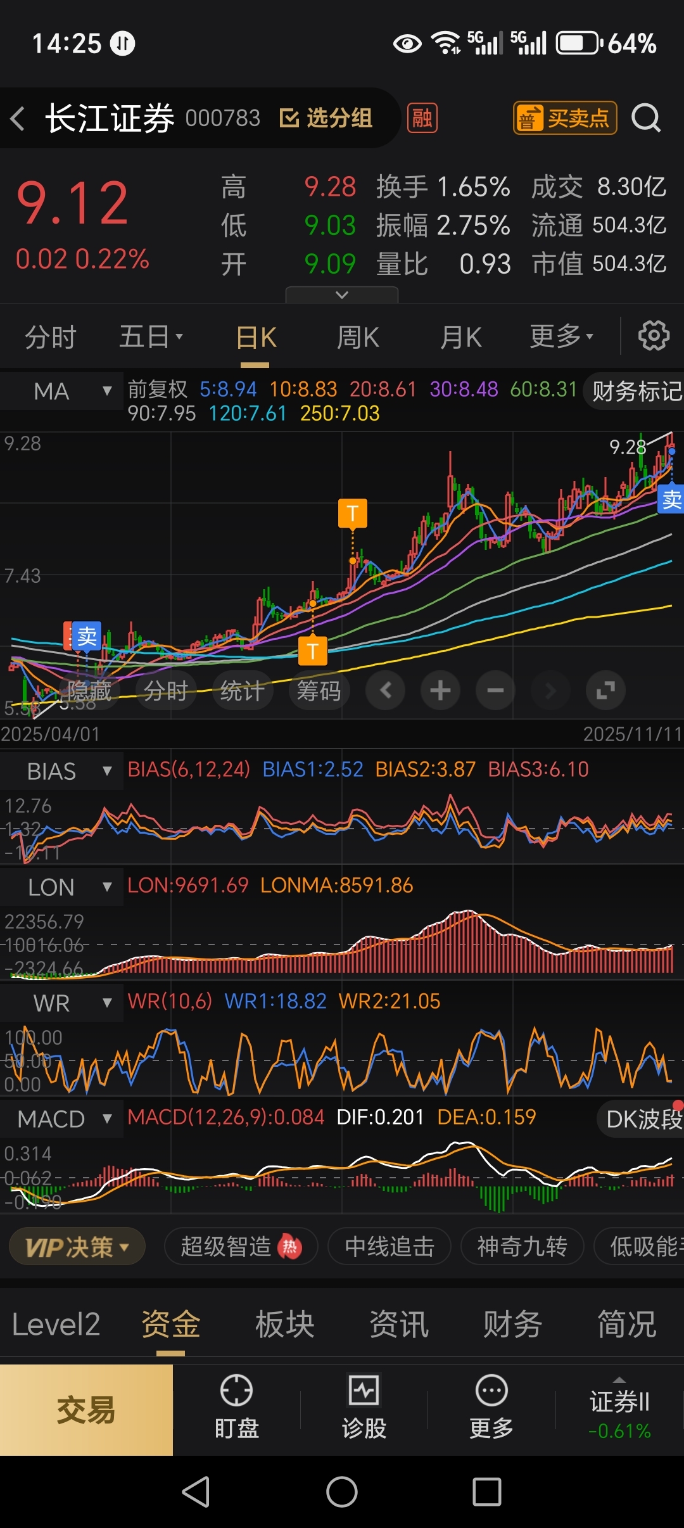
Task: Zoom out chart with minus button
Action: tap(495, 690)
